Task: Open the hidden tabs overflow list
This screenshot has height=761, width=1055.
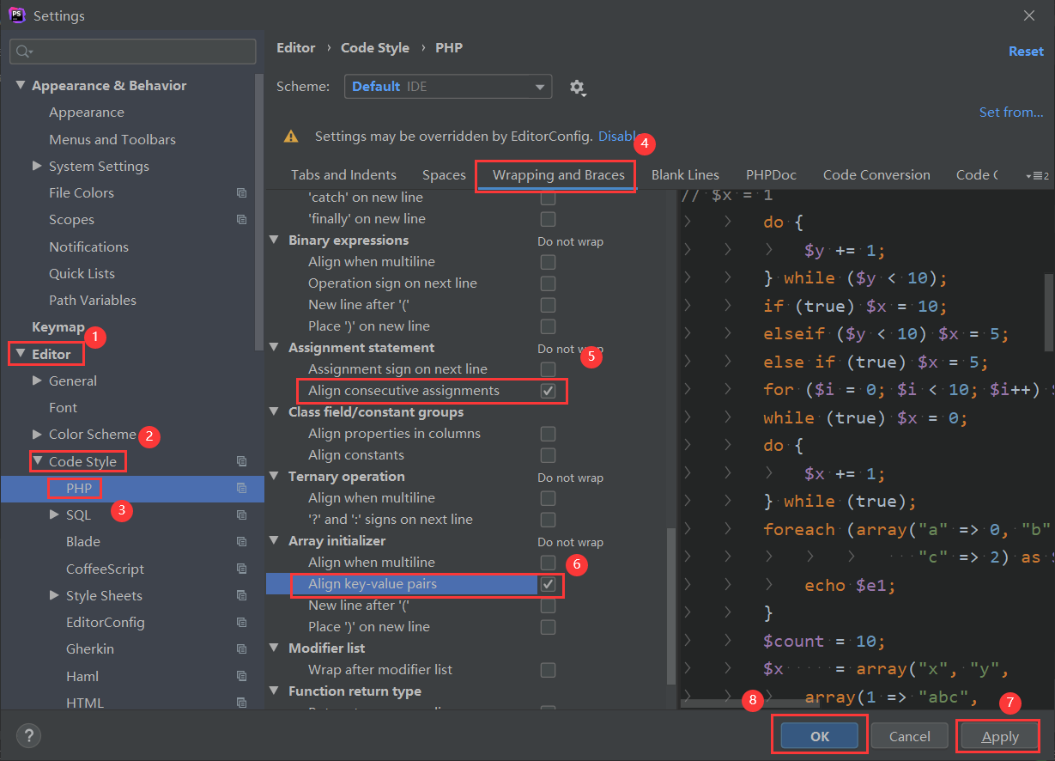Action: tap(1037, 175)
